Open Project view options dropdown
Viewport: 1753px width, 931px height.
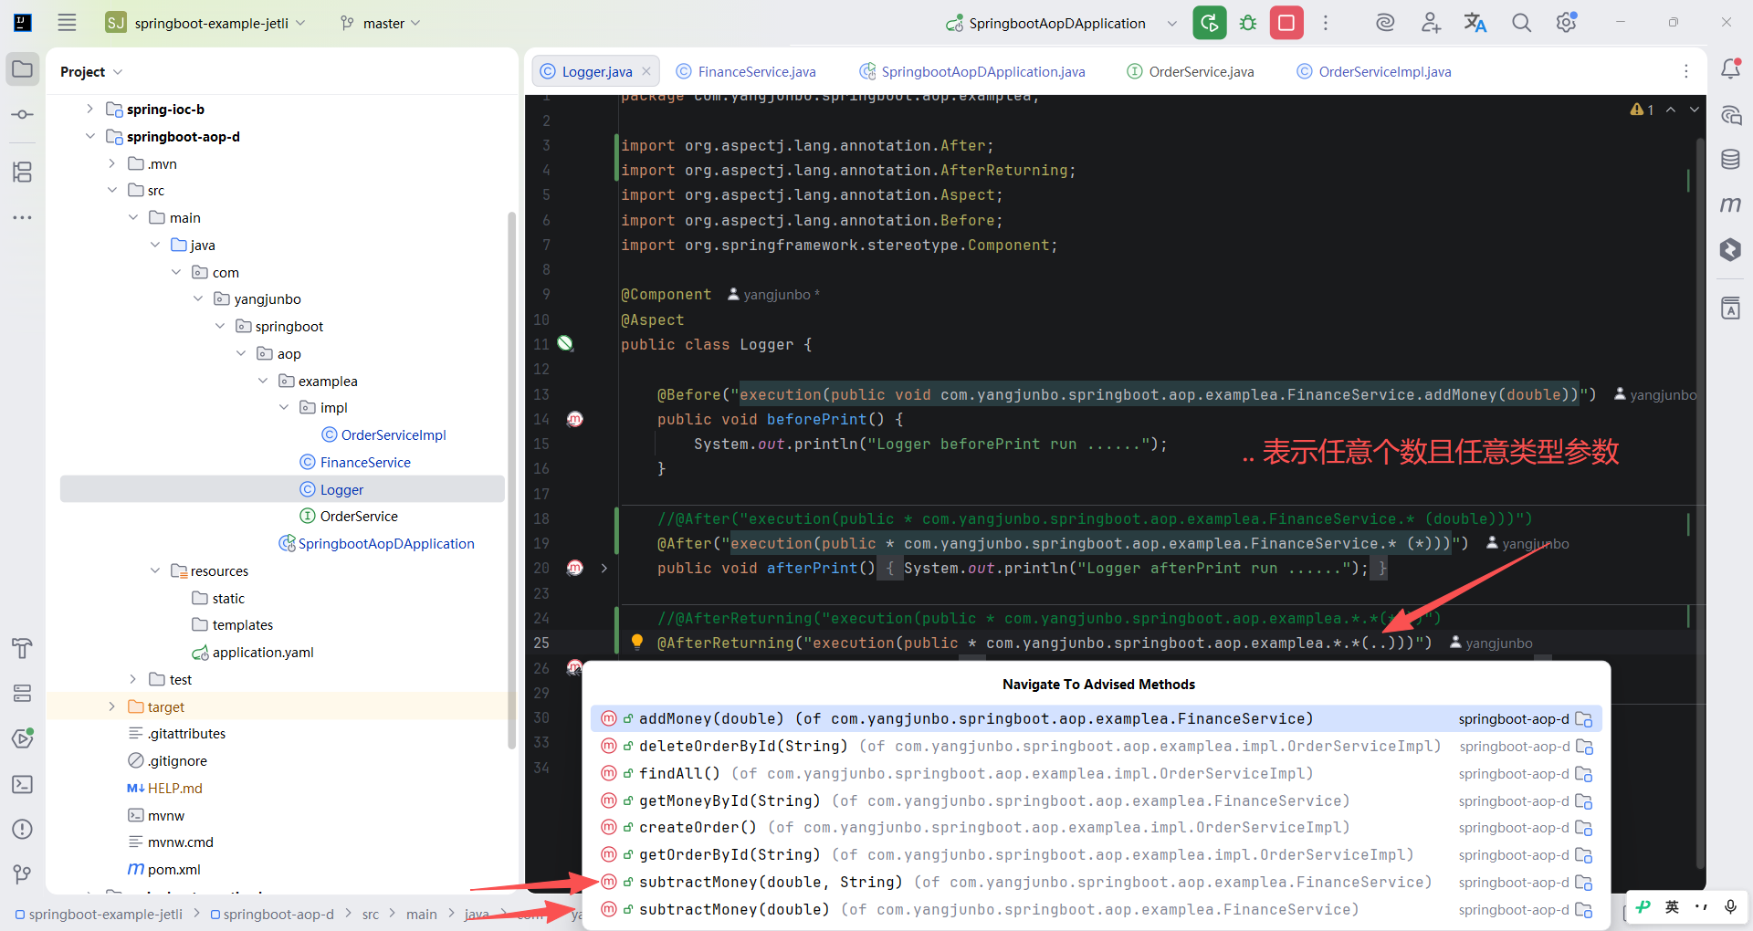pos(118,72)
